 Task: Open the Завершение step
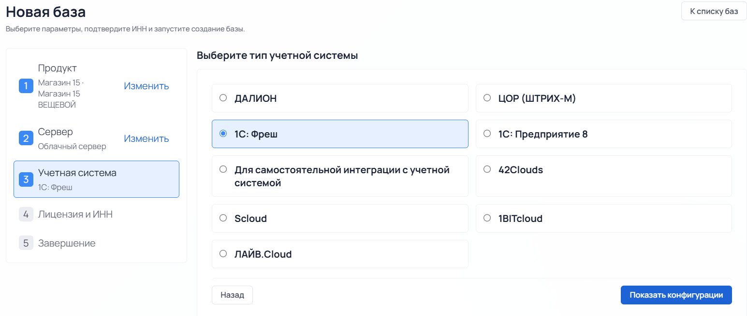(x=96, y=243)
